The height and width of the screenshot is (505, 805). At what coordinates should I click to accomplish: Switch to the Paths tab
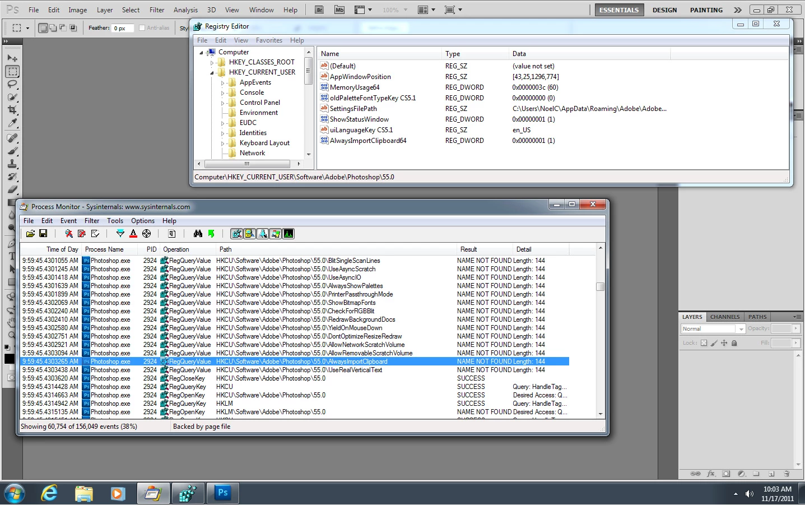point(757,317)
